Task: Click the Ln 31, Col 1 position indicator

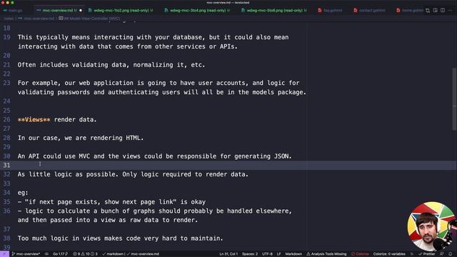Action: [228, 254]
